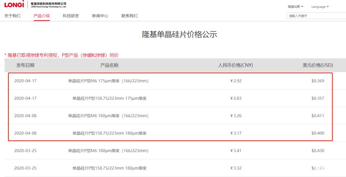Click the ¥2.92 price cell
This screenshot has height=177, width=346.
(236, 81)
